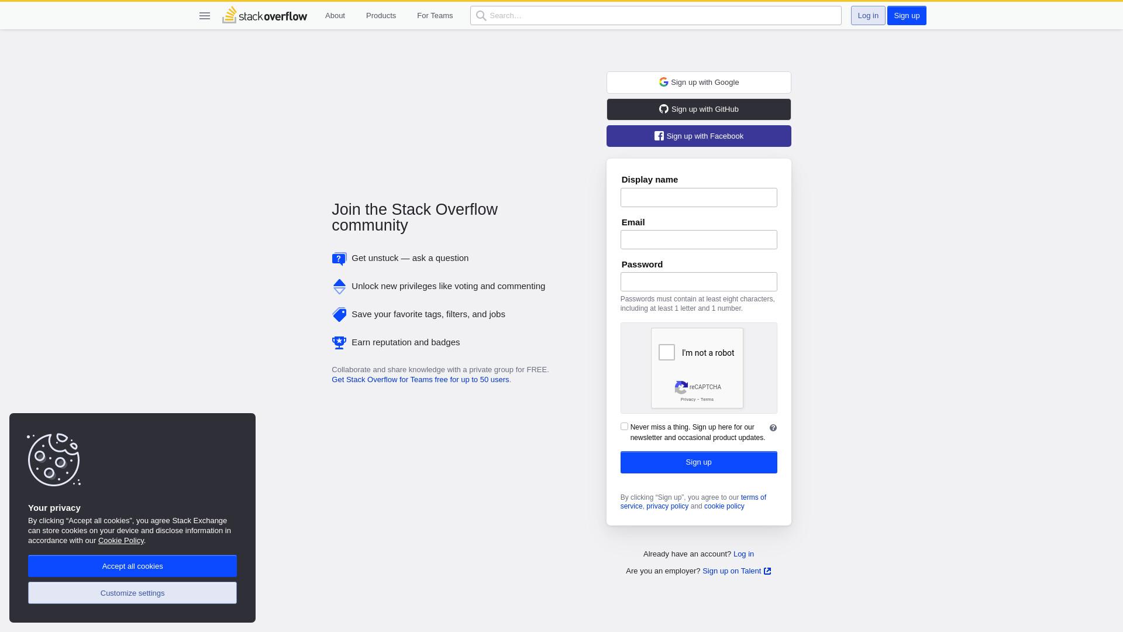Open newsletter help question mark icon
This screenshot has height=632, width=1123.
point(773,428)
